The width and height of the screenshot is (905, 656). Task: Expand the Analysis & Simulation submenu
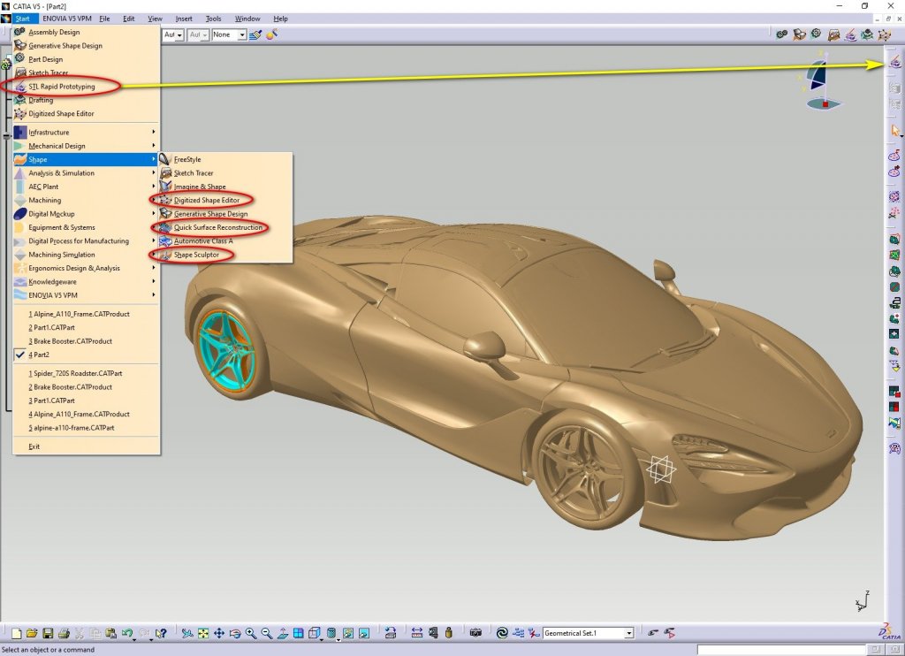(x=61, y=173)
